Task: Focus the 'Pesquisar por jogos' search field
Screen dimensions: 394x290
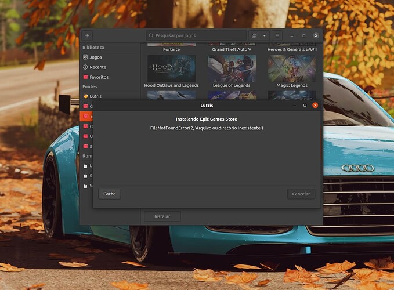Action: pos(196,35)
